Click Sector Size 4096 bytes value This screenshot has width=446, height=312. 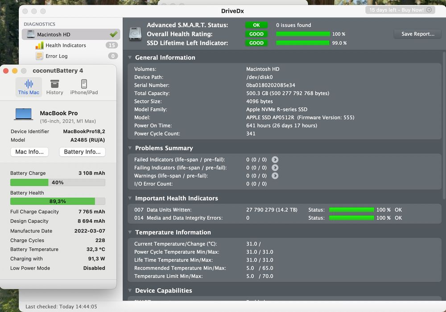pos(260,101)
